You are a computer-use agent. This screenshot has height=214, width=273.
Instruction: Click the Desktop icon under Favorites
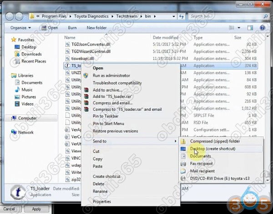tap(17, 47)
